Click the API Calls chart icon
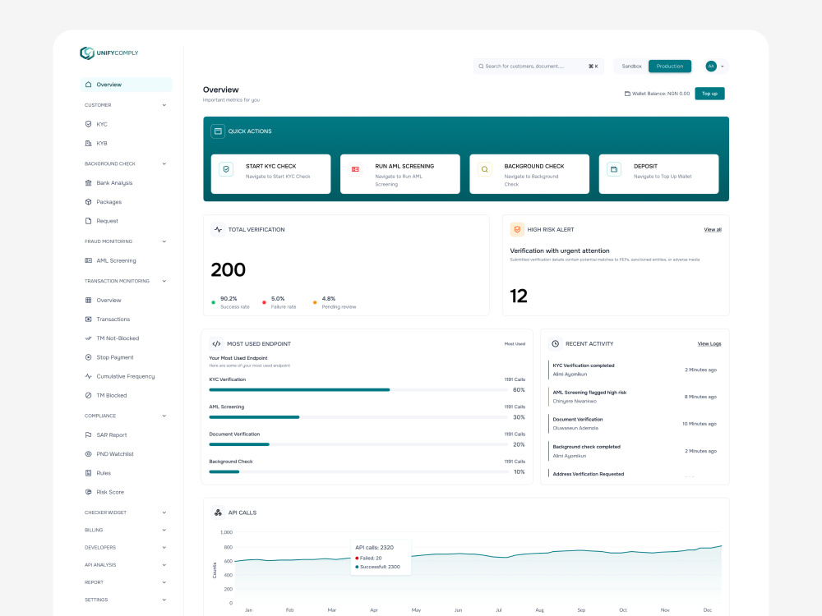The width and height of the screenshot is (822, 616). click(218, 513)
